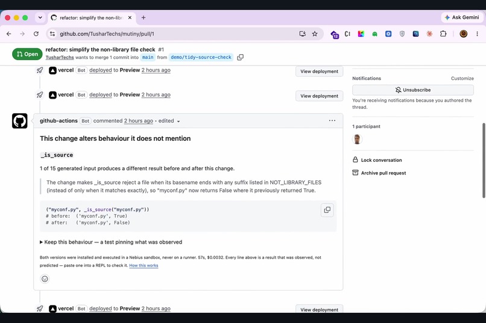The image size is (486, 323).
Task: Click the Ask Gemini button
Action: click(x=462, y=17)
